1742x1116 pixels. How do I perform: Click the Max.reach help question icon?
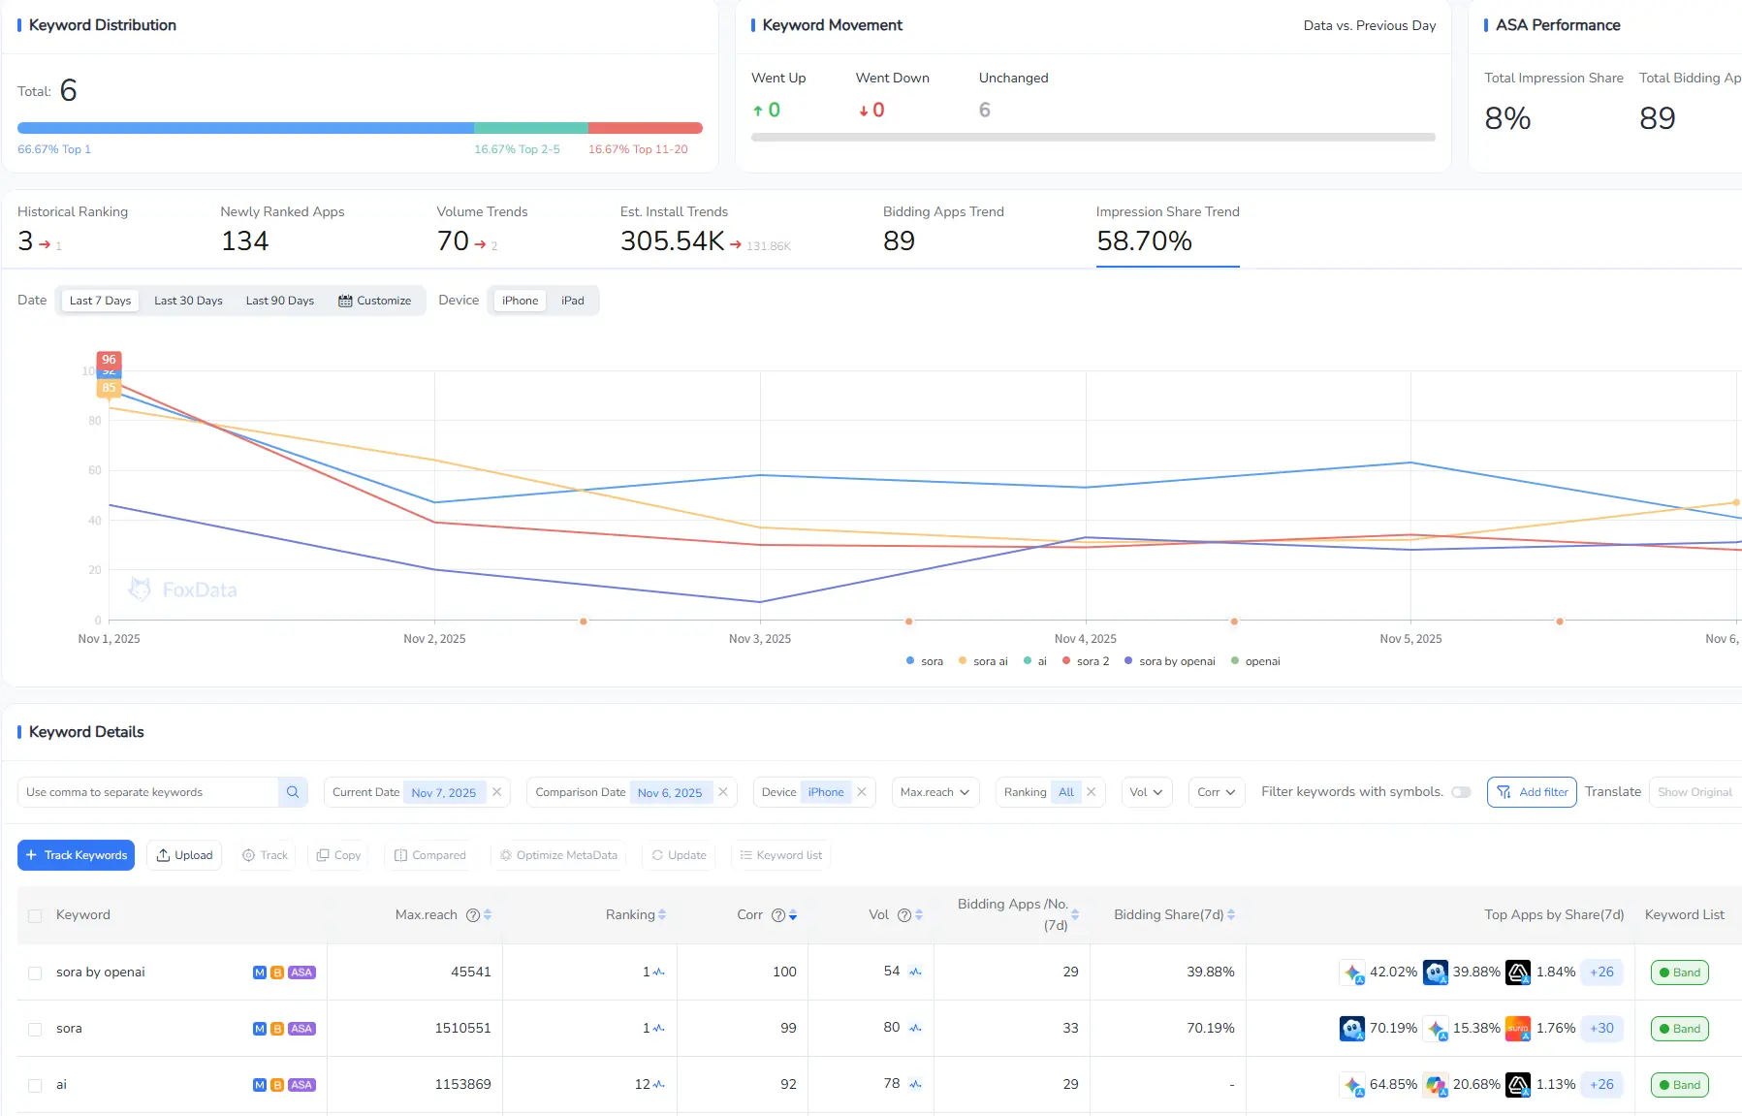pos(473,915)
